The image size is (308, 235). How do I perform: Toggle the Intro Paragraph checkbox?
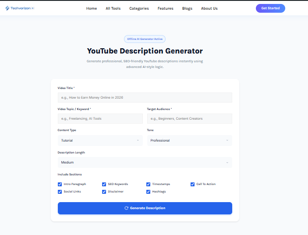[60, 184]
